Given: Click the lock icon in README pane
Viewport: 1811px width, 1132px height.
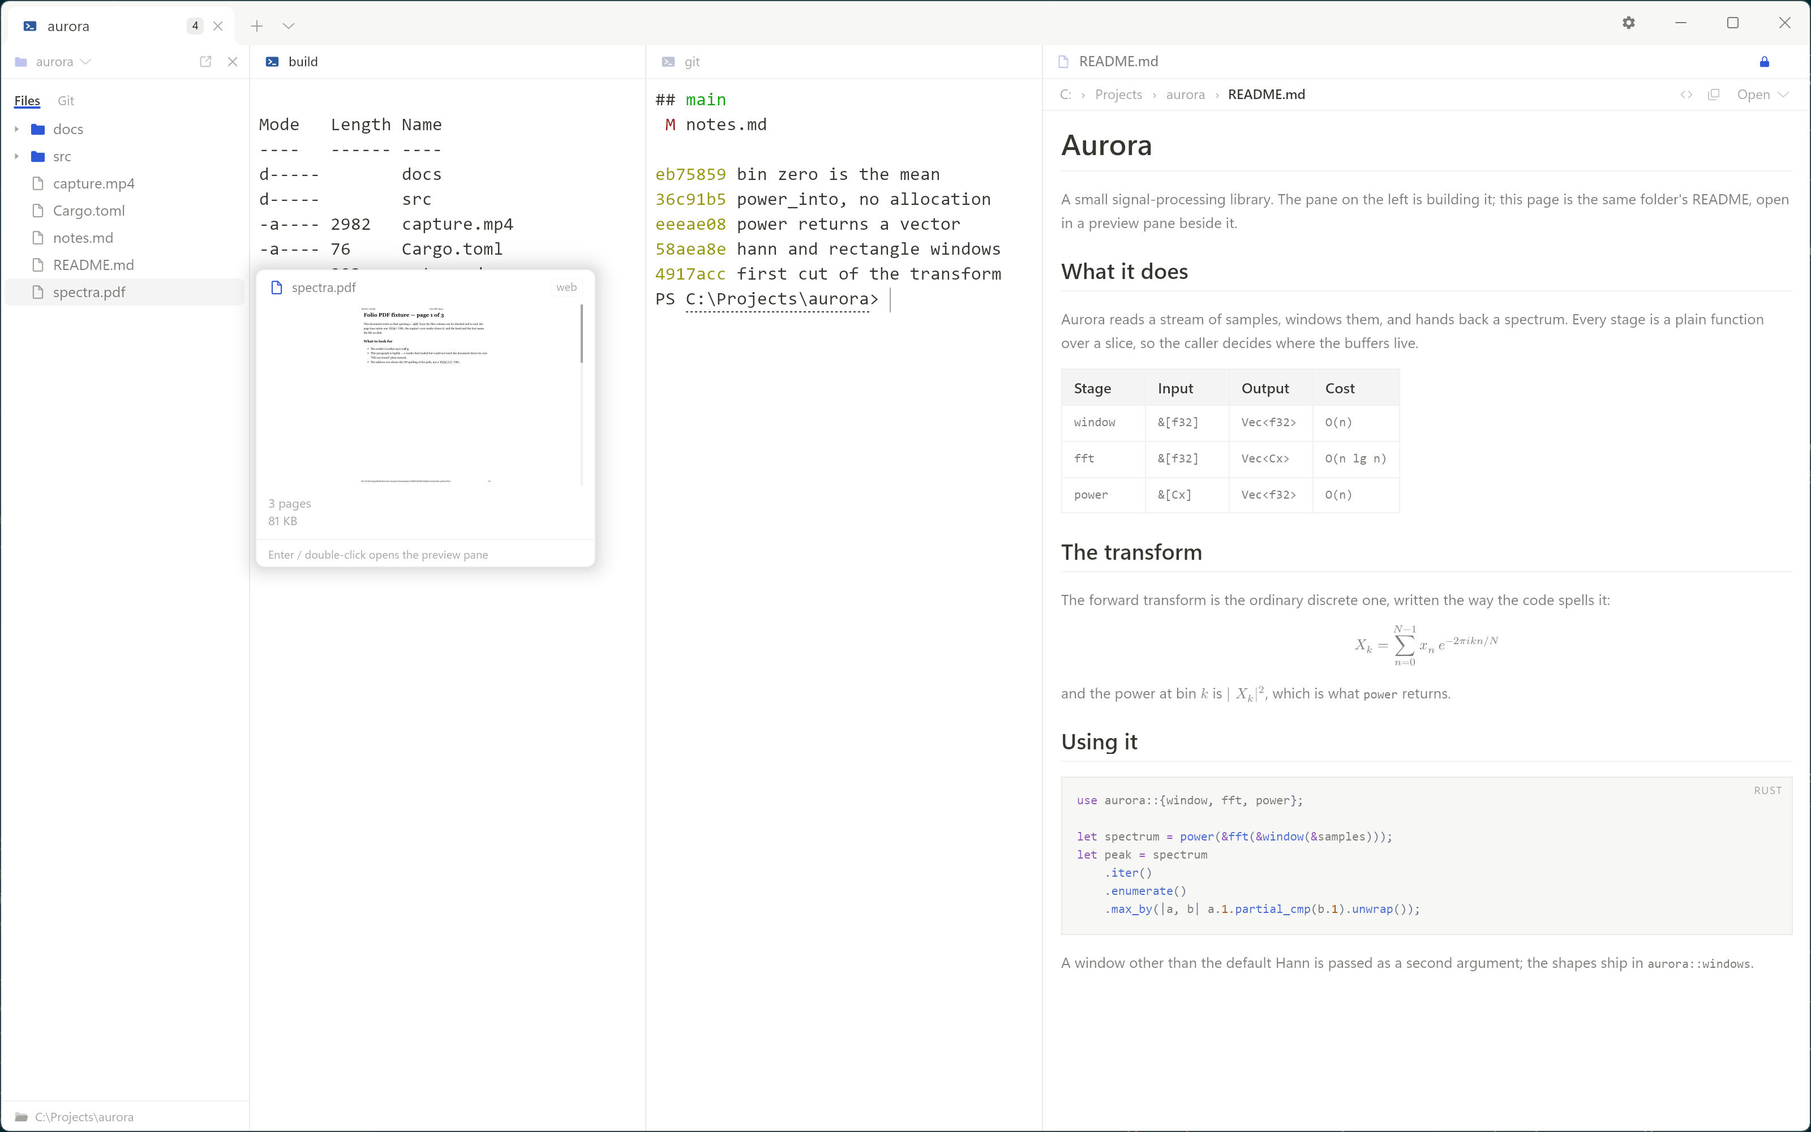Looking at the screenshot, I should [x=1764, y=61].
